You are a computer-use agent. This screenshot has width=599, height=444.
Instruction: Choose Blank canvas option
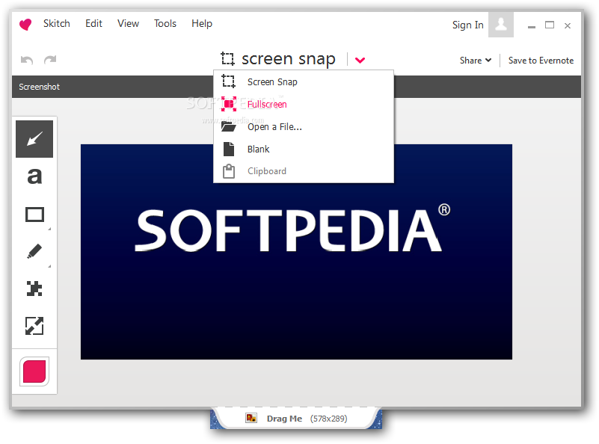tap(304, 149)
